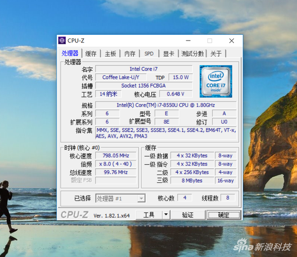
Task: Click the 4-way associativity value
Action: click(226, 172)
